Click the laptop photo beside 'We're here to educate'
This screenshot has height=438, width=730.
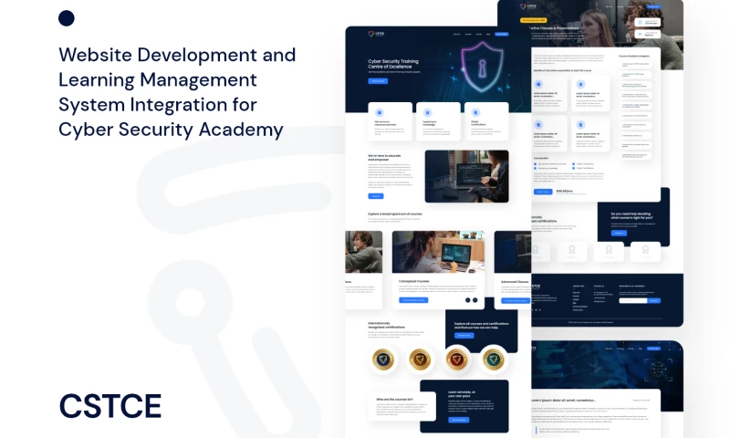[x=466, y=176]
